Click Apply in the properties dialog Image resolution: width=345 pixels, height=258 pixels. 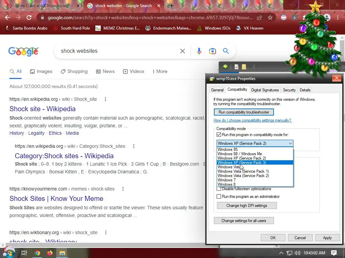327,238
